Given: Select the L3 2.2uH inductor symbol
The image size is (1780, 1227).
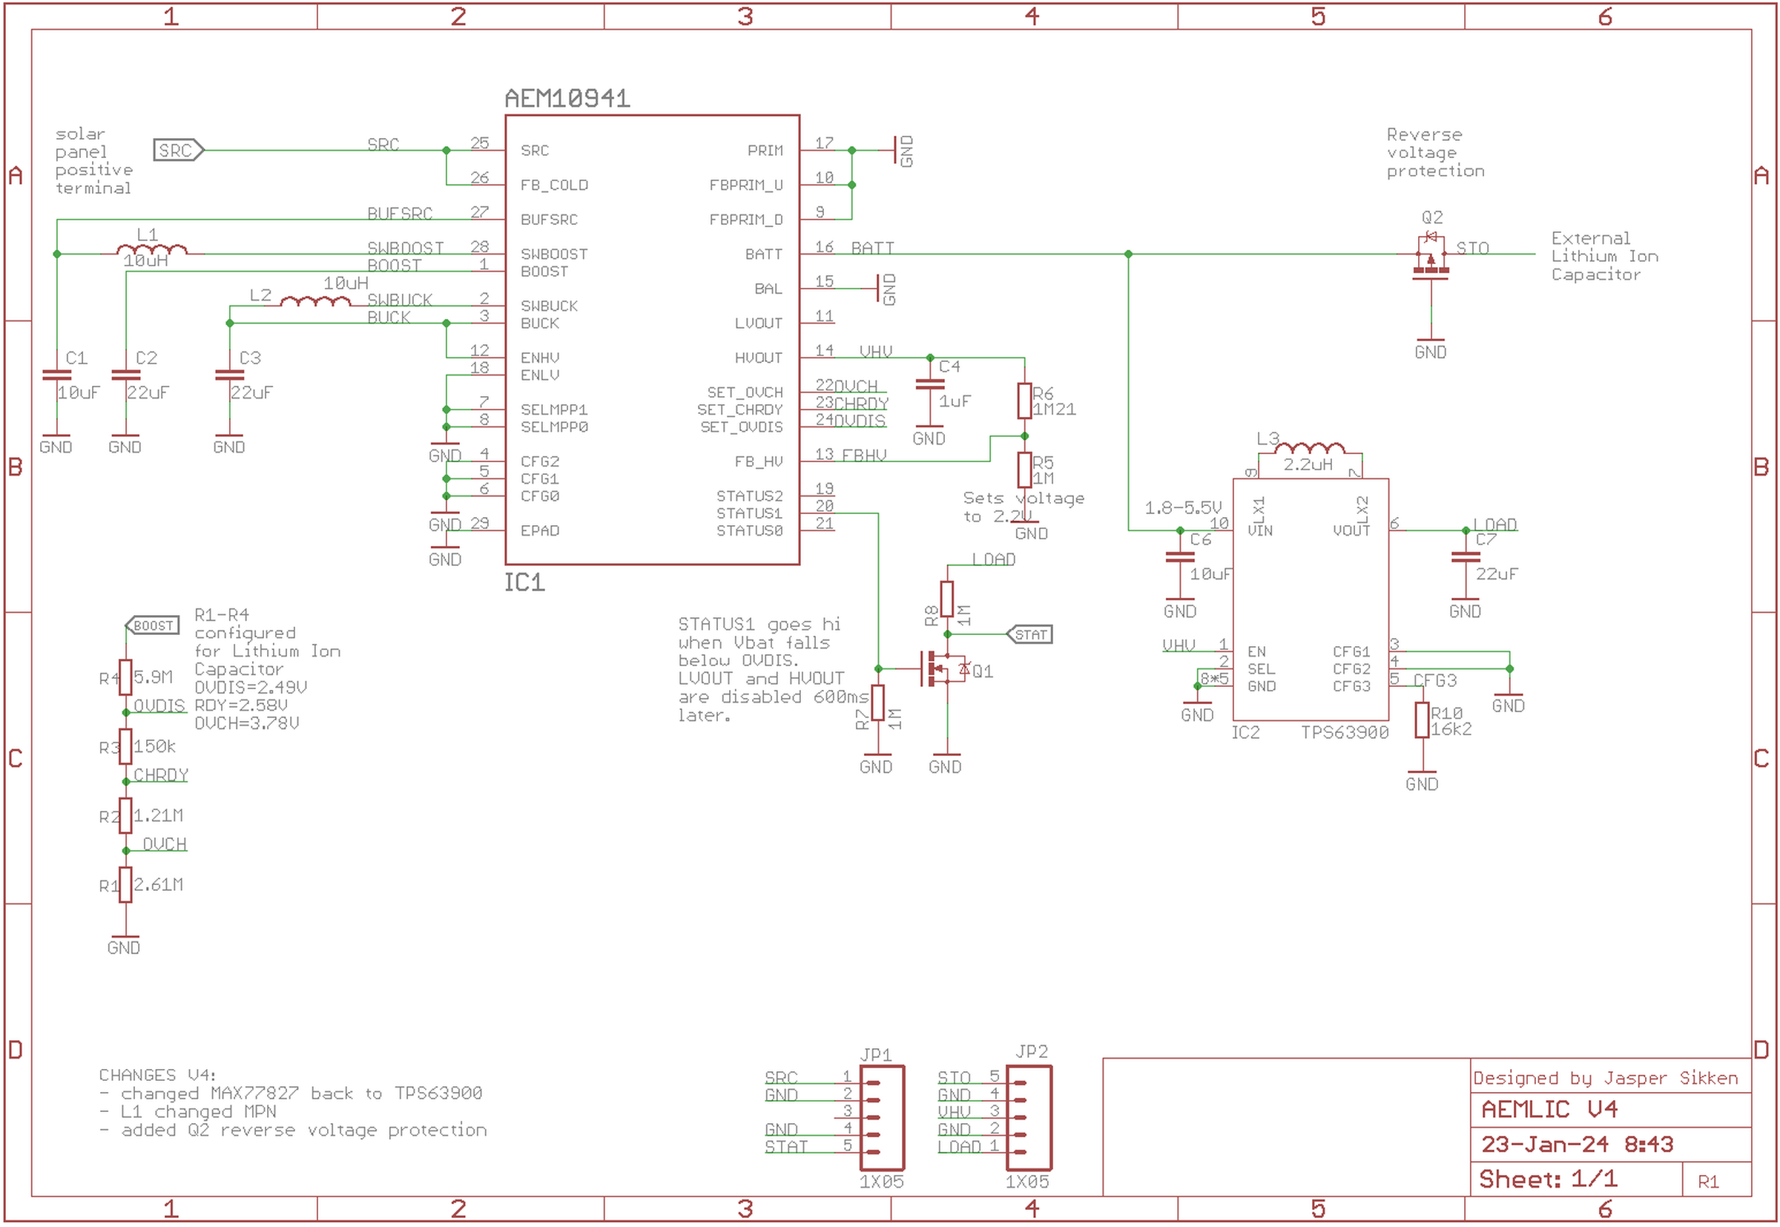Looking at the screenshot, I should click(x=1310, y=449).
